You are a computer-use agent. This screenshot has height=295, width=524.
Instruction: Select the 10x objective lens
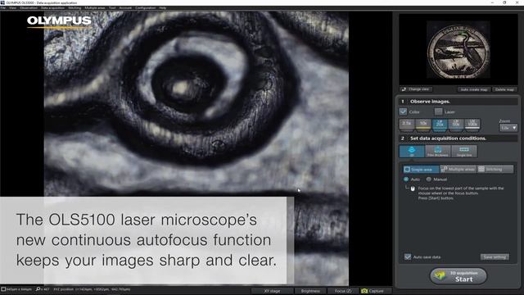click(x=423, y=124)
